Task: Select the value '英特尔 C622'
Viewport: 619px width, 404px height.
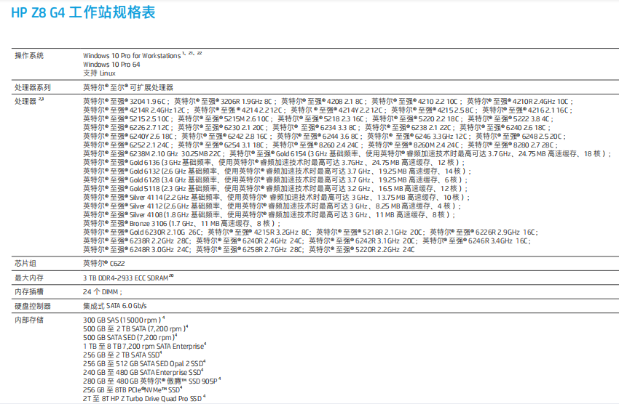Action: 104,264
